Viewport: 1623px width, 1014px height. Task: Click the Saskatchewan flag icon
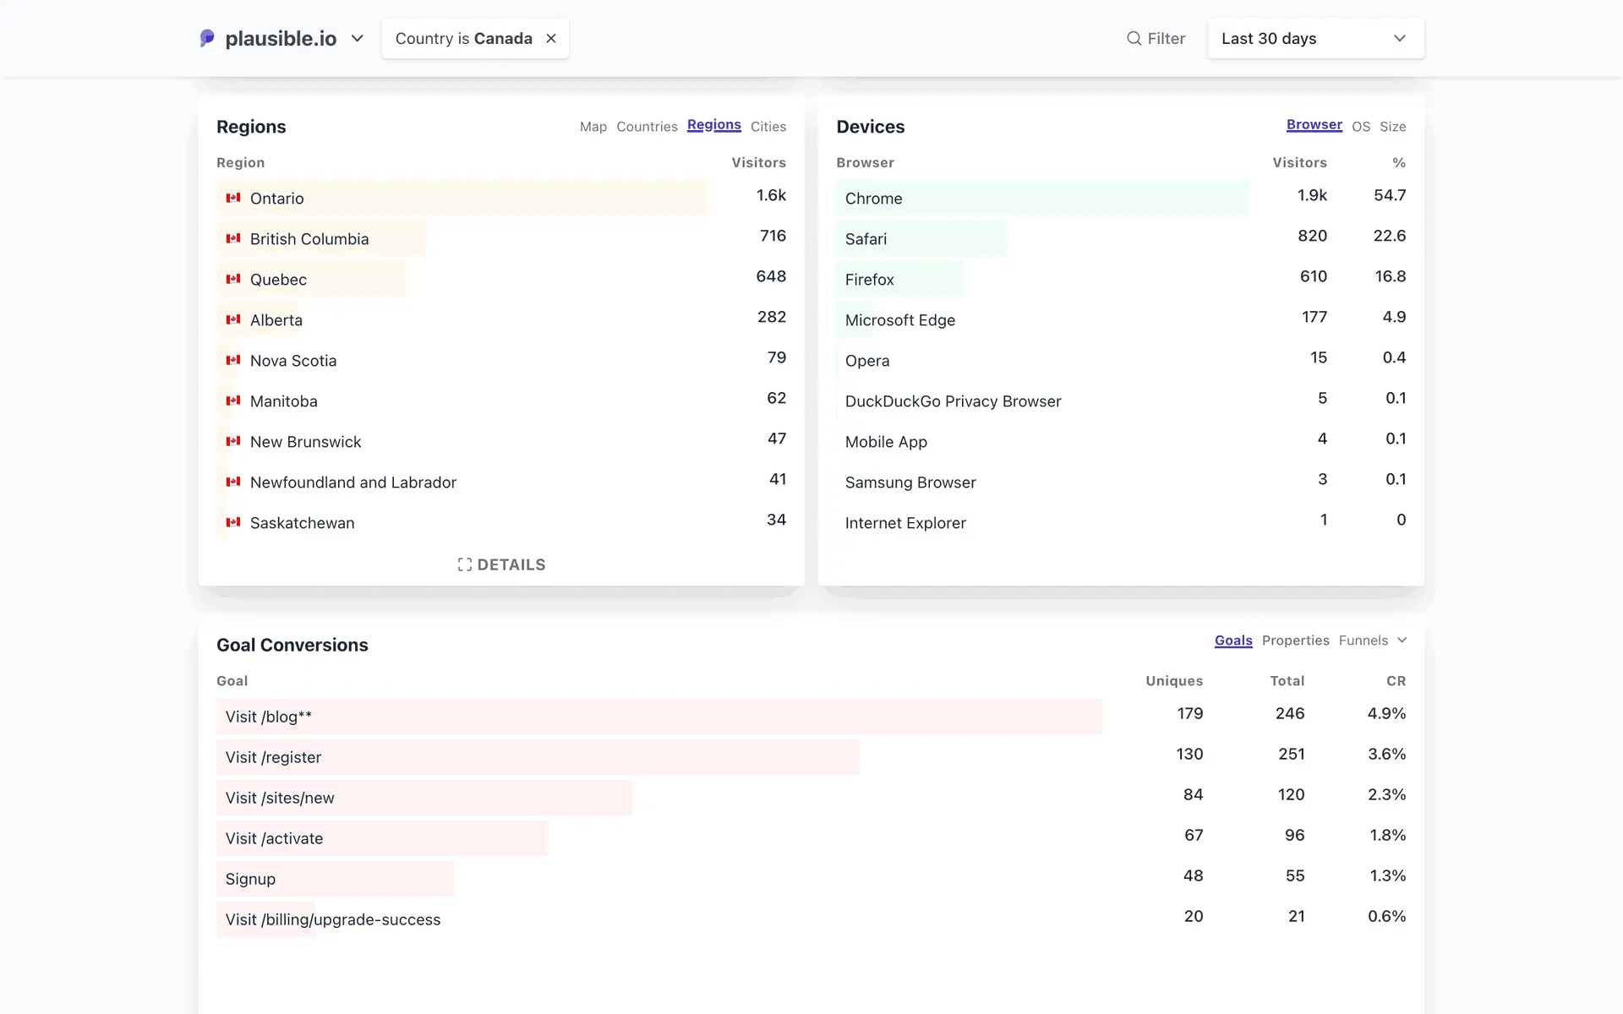[233, 522]
